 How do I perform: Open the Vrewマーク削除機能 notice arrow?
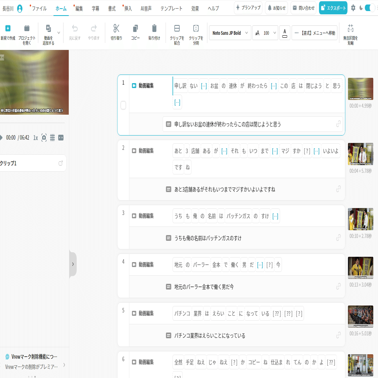point(64,365)
